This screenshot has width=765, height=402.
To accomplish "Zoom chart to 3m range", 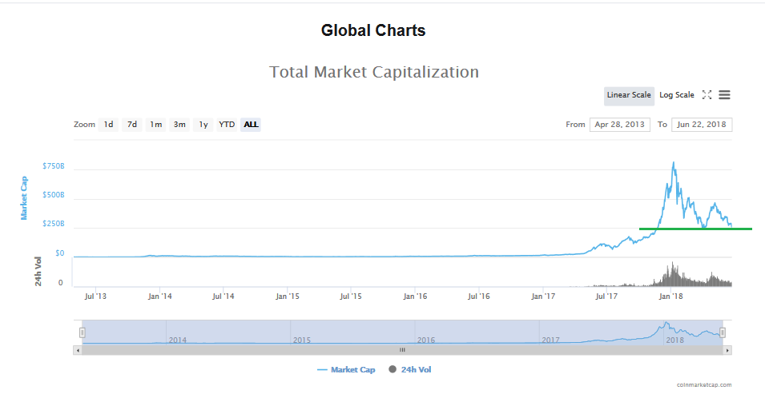I will [180, 125].
